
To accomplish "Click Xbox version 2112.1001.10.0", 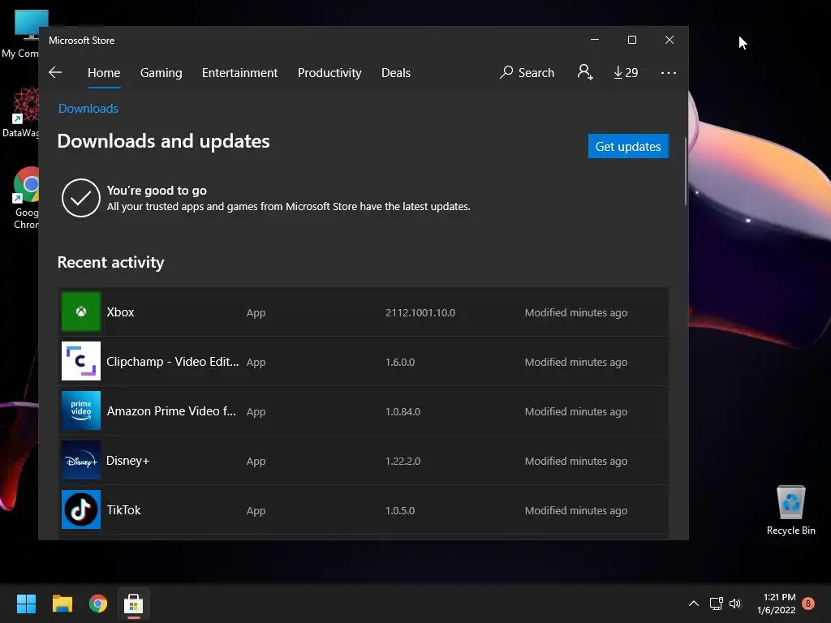I will [x=420, y=312].
